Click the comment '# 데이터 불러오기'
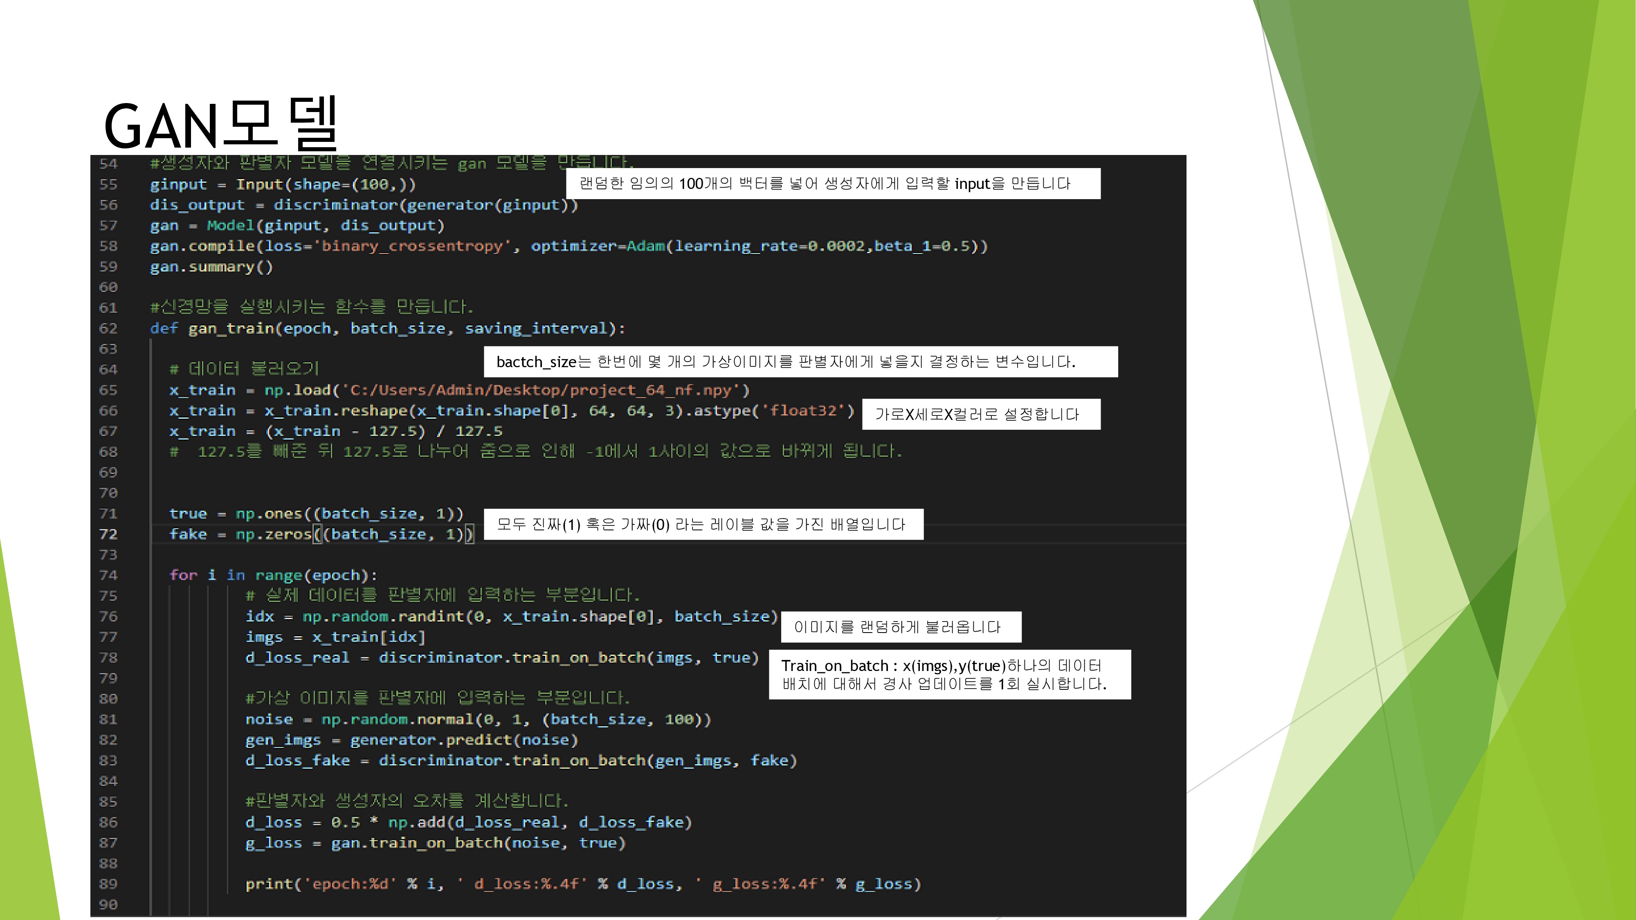 (244, 369)
